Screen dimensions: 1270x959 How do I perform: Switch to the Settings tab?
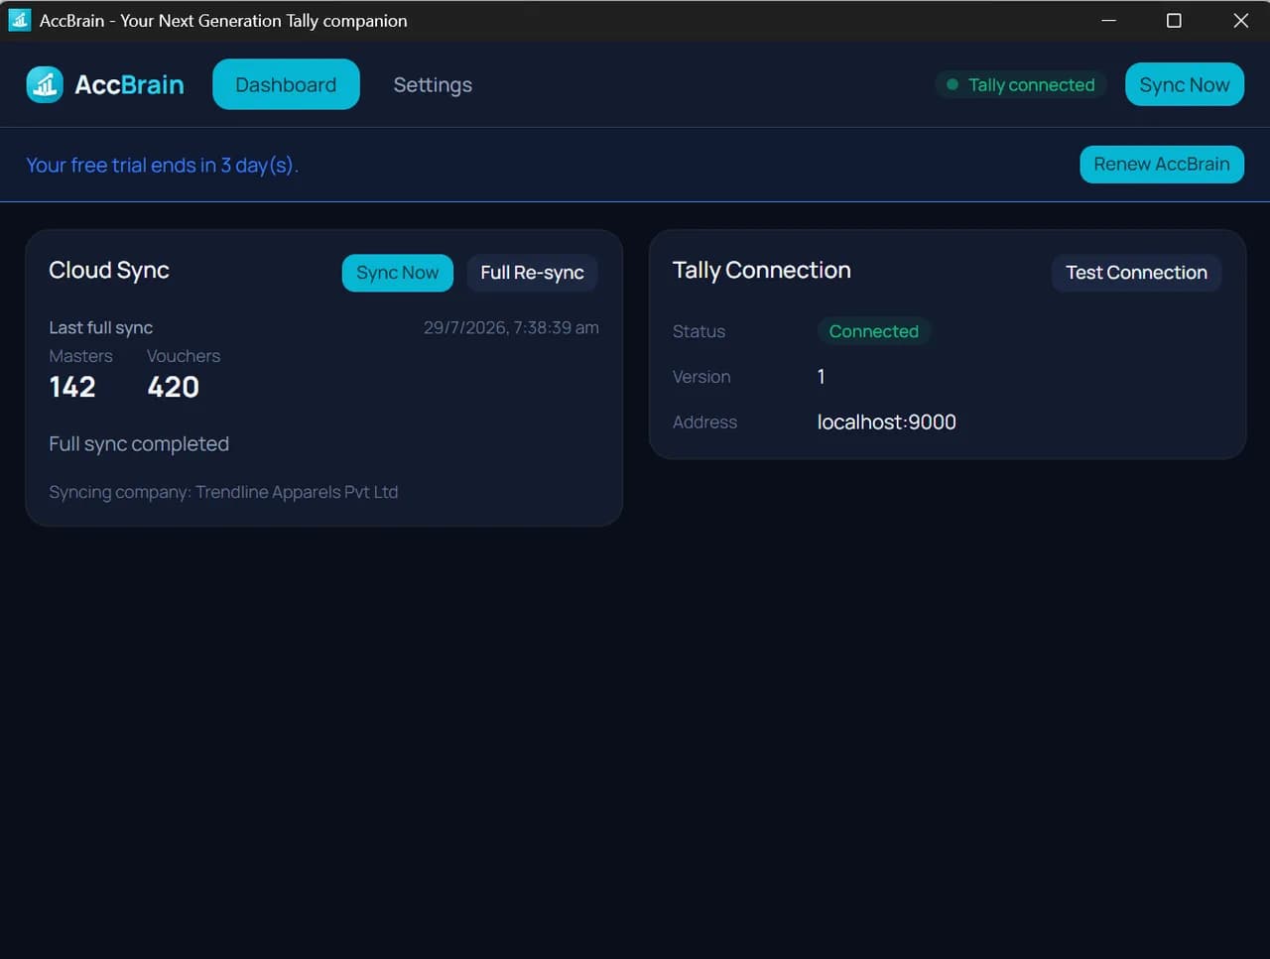click(x=433, y=85)
